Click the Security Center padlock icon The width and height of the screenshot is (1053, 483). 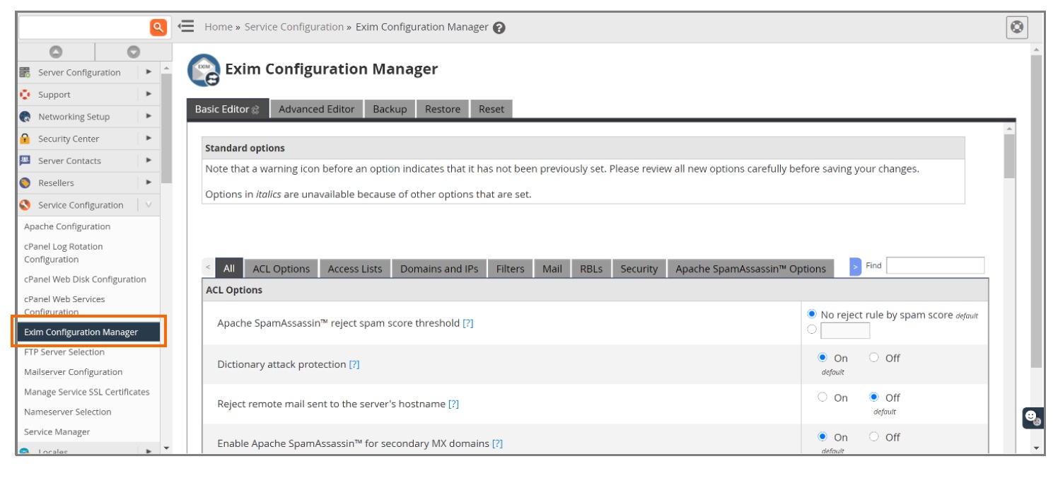point(25,139)
